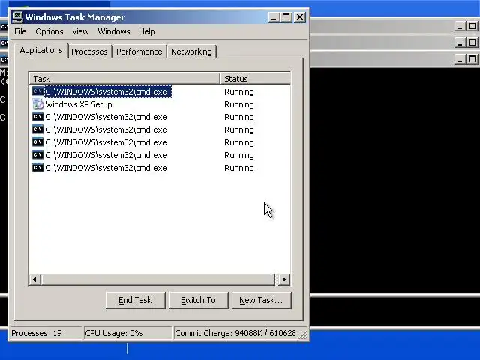Switch to the Processes tab
This screenshot has width=480, height=360.
point(89,52)
